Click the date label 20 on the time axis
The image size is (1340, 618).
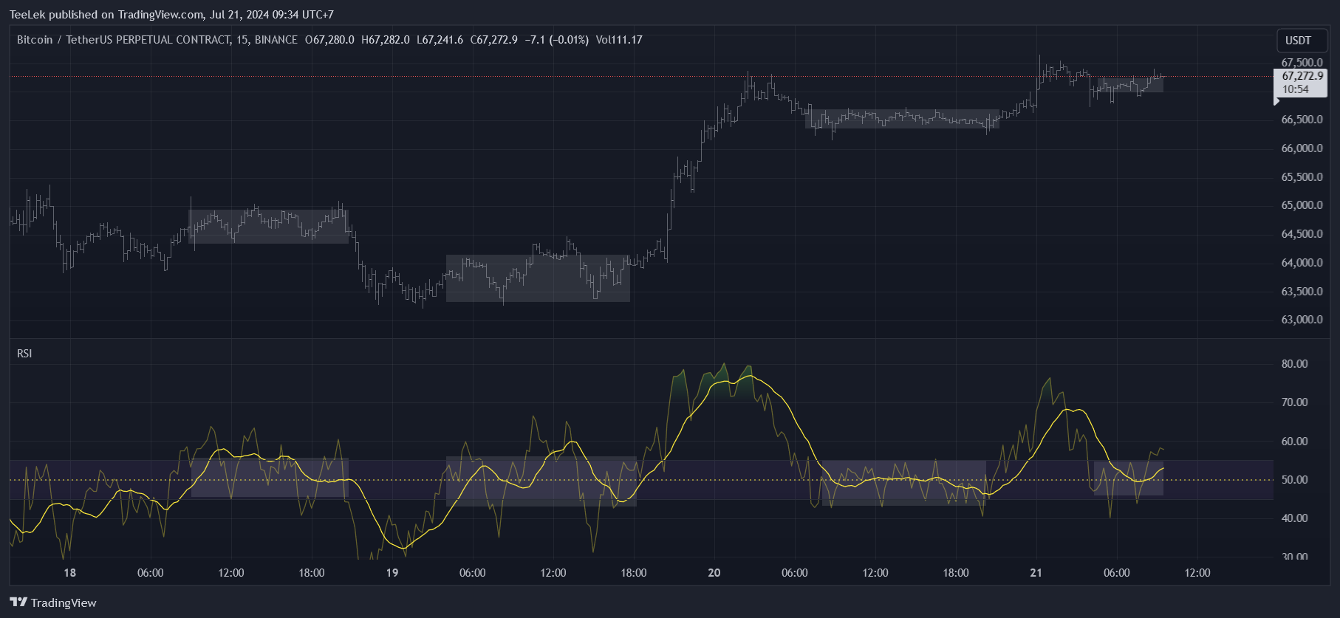pos(714,573)
